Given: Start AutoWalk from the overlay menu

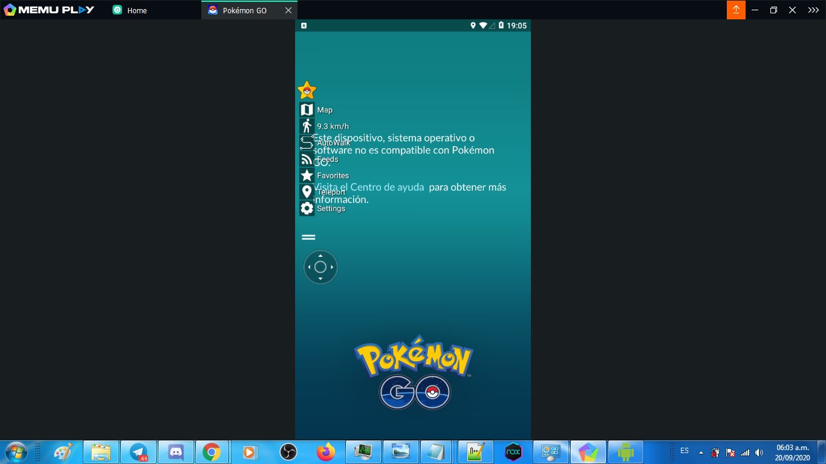Looking at the screenshot, I should point(307,143).
